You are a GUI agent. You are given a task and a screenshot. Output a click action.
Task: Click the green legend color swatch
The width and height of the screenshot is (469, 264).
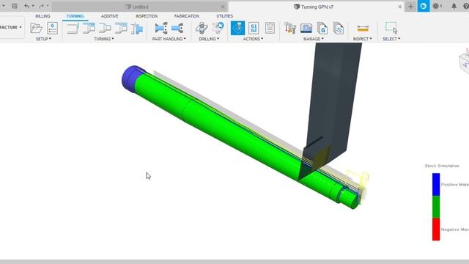[436, 207]
